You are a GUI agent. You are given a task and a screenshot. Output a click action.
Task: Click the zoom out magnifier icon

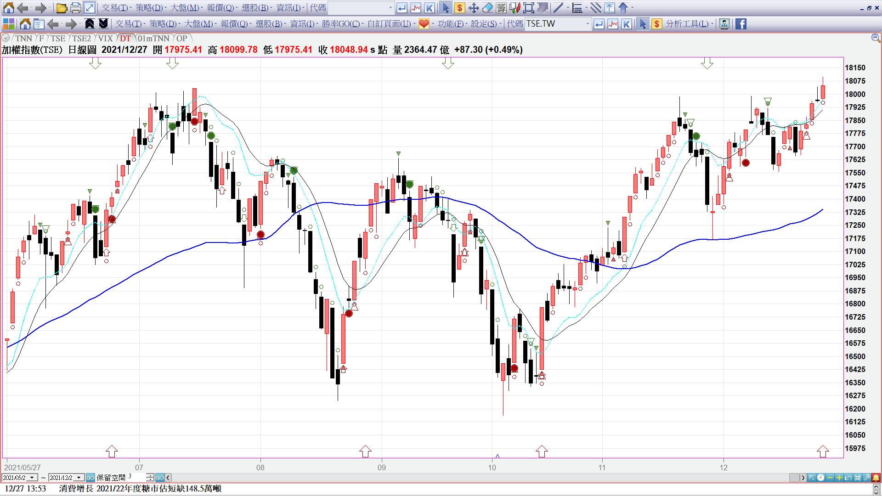[x=876, y=38]
